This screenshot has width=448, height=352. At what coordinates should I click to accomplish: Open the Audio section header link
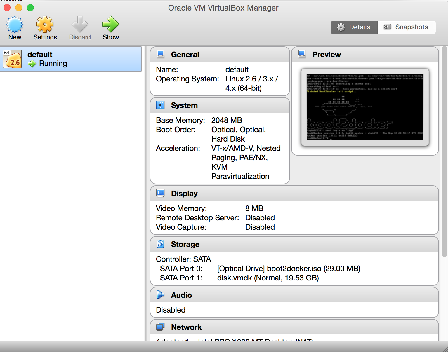pos(181,295)
